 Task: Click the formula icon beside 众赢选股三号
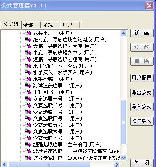[28, 112]
